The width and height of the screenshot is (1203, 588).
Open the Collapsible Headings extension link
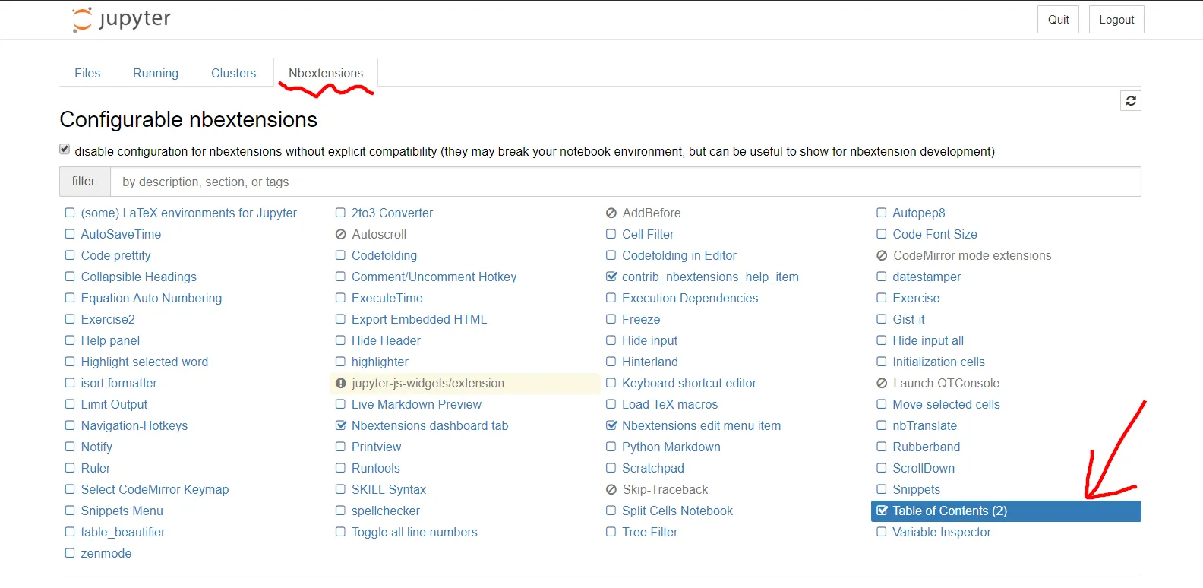(138, 277)
